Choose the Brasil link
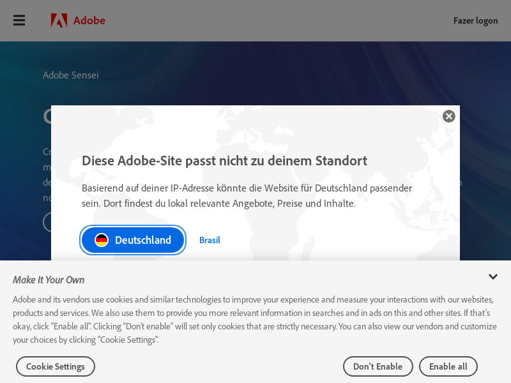511x383 pixels. tap(210, 241)
